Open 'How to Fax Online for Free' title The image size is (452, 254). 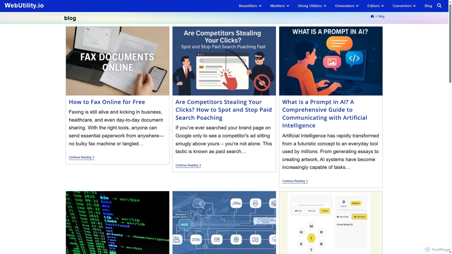[107, 102]
